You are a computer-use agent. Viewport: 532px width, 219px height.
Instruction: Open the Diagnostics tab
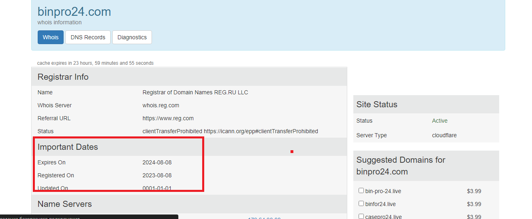click(x=132, y=37)
